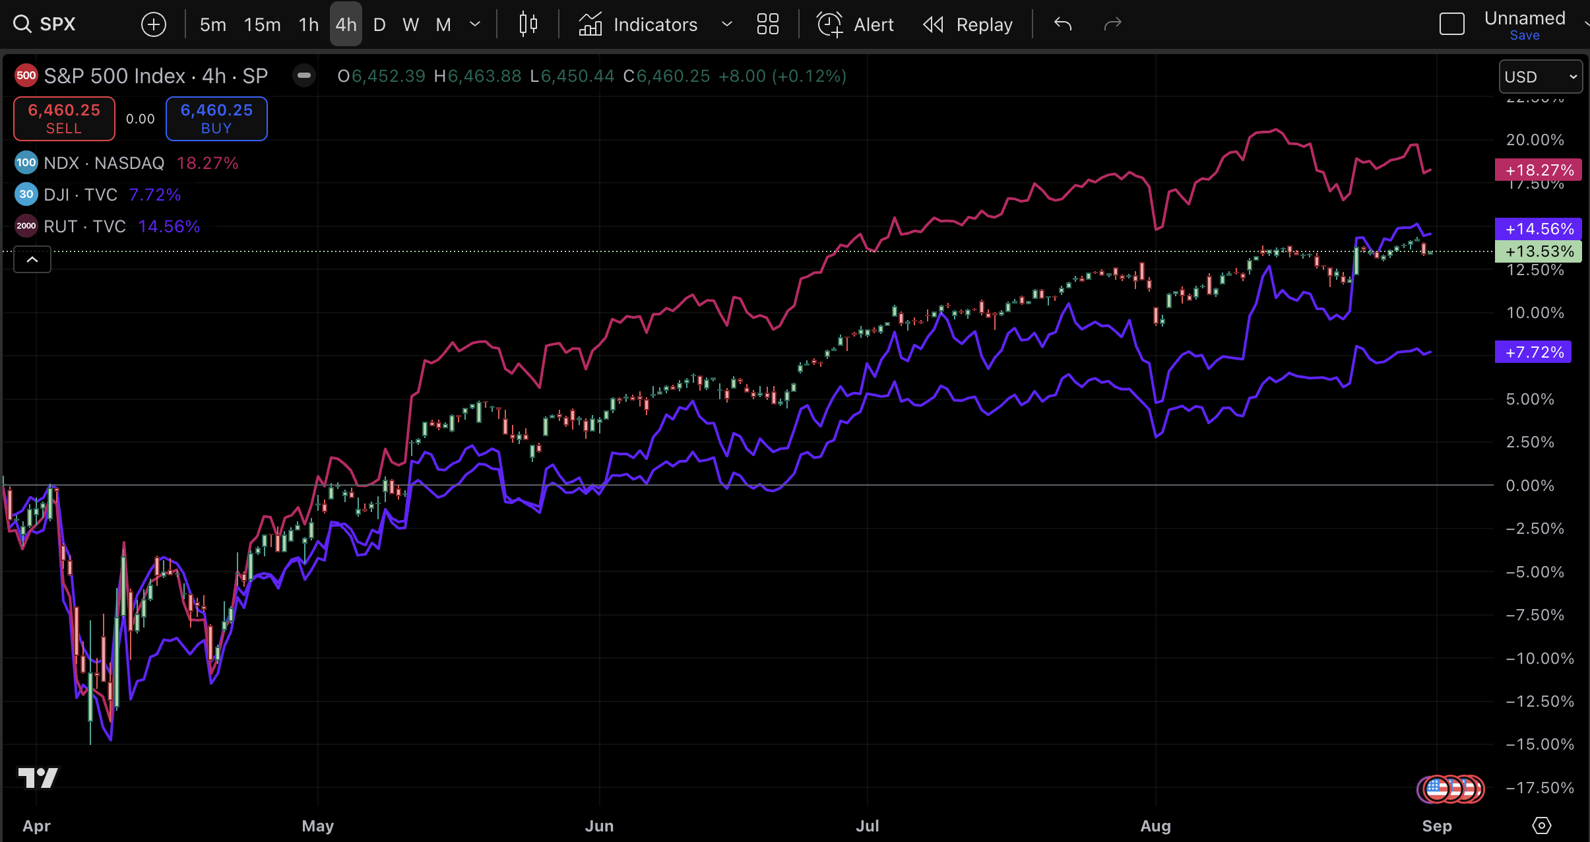This screenshot has width=1590, height=842.
Task: Click the S&P 500 red logo icon
Action: click(26, 75)
